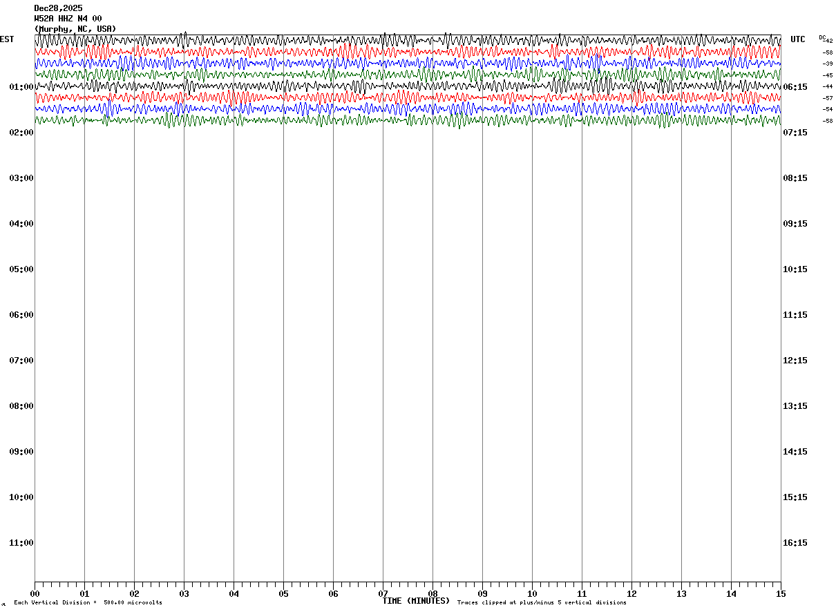This screenshot has height=612, width=836.
Task: Click the Dec28,2025 date header
Action: 58,8
